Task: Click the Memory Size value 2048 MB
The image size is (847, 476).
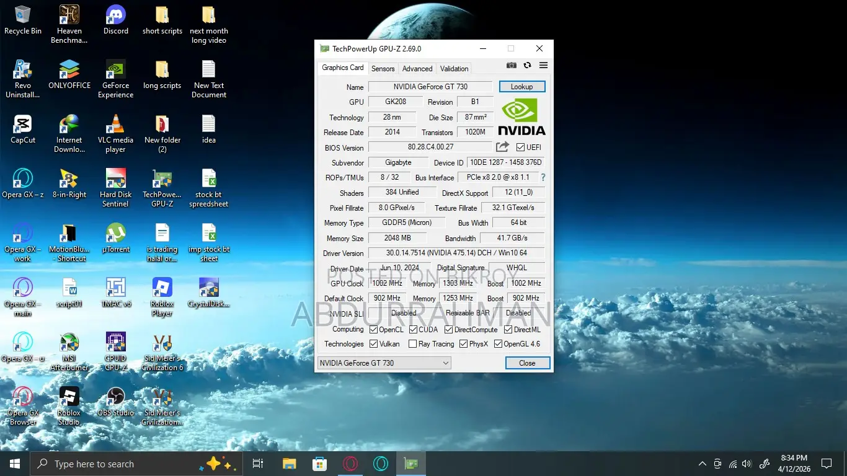Action: coord(398,238)
